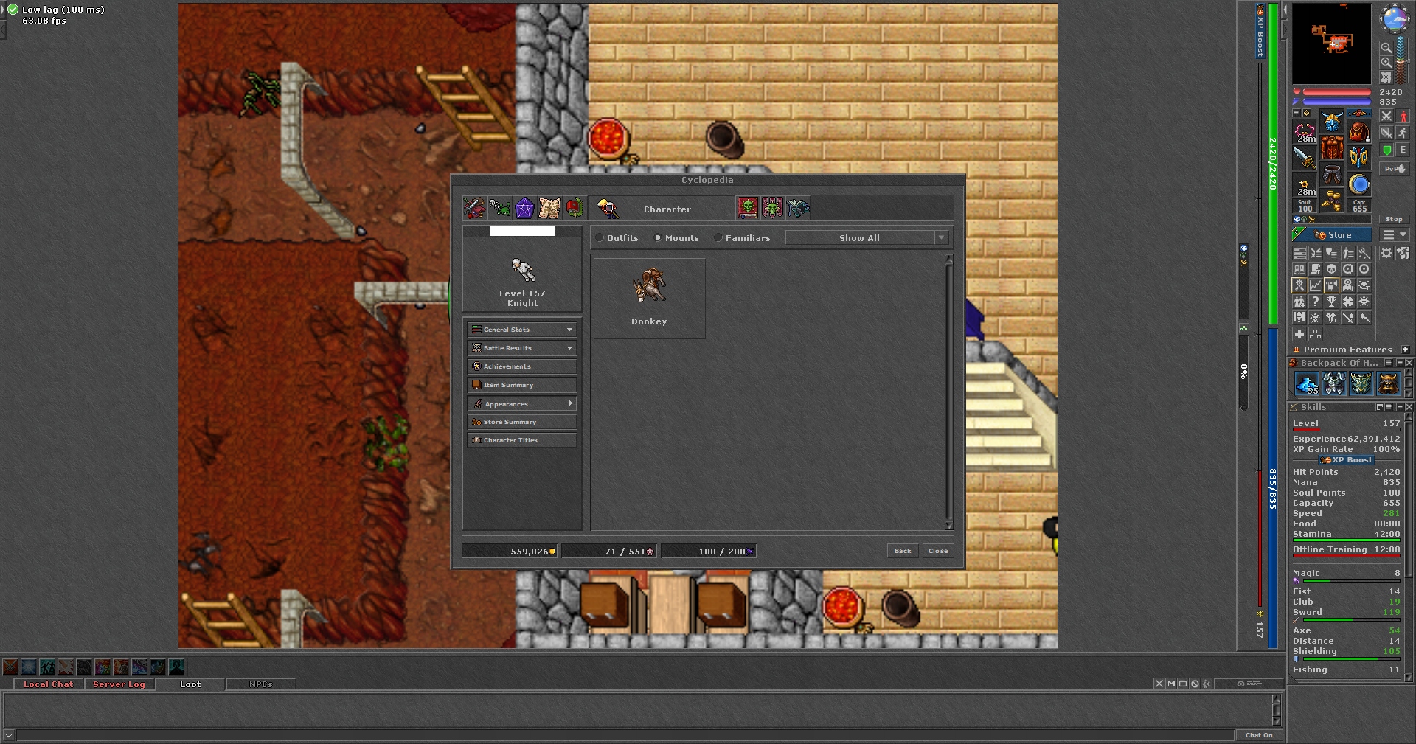Center the minimap on the character
Screen dimensions: 1416x744
1386,77
